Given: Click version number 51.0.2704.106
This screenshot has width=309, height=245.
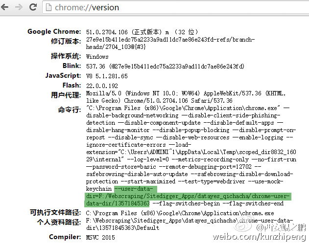Looking at the screenshot, I should (x=107, y=32).
